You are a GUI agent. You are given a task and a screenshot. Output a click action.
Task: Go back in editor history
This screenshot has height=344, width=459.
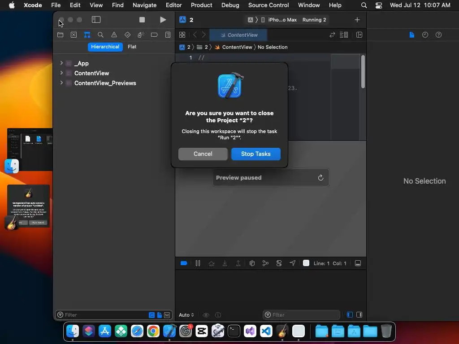point(195,35)
